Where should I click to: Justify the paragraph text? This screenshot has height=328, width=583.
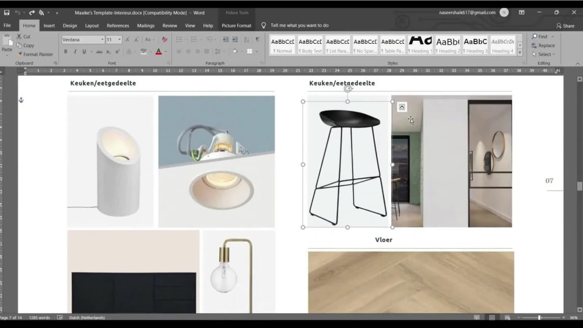pos(207,52)
